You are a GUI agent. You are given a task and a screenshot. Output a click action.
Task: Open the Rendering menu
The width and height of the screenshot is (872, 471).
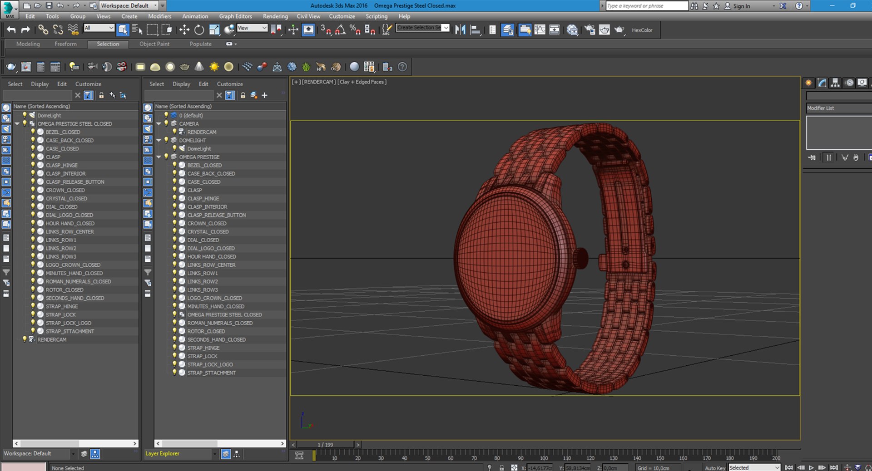[275, 16]
